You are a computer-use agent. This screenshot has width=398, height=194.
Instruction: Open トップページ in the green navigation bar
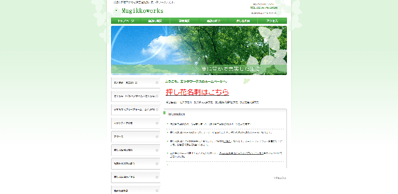pyautogui.click(x=126, y=21)
